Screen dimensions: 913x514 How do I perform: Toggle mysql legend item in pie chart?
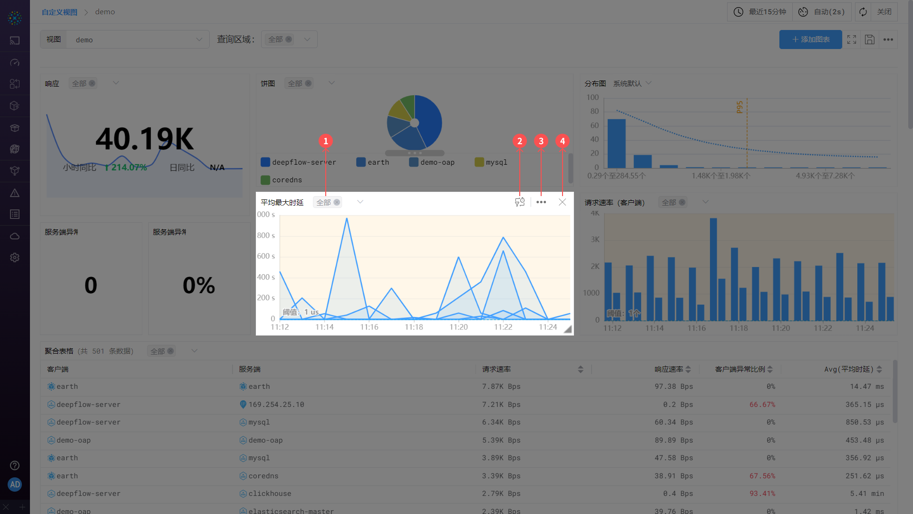point(491,162)
